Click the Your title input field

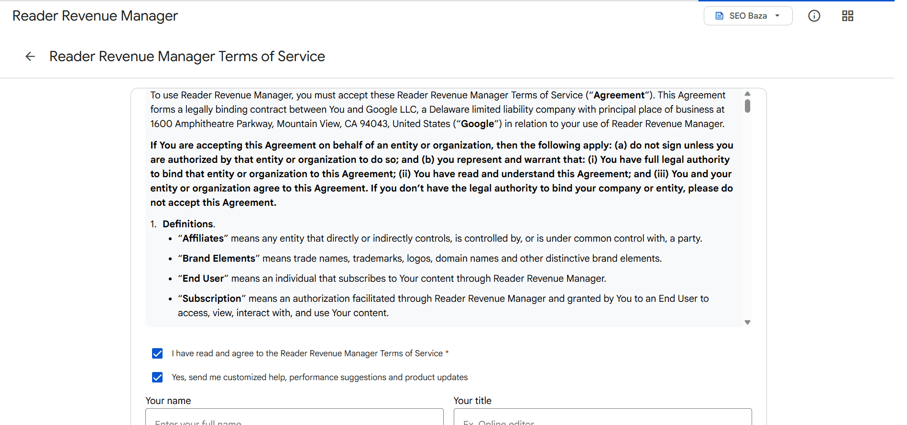click(602, 417)
